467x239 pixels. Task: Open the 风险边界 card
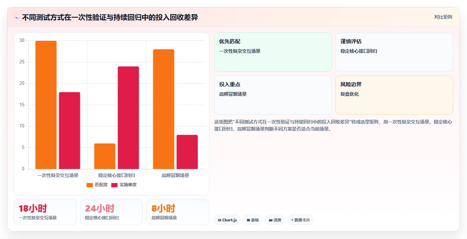pyautogui.click(x=394, y=95)
